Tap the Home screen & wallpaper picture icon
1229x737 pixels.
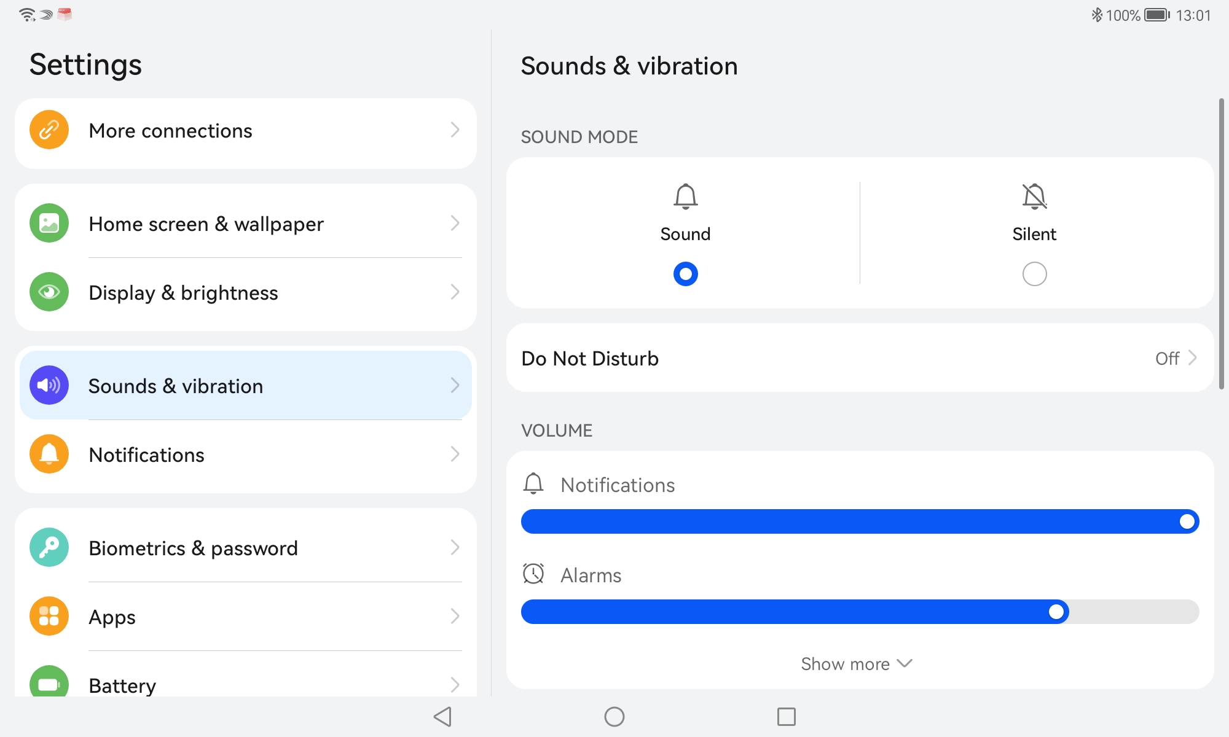point(49,224)
